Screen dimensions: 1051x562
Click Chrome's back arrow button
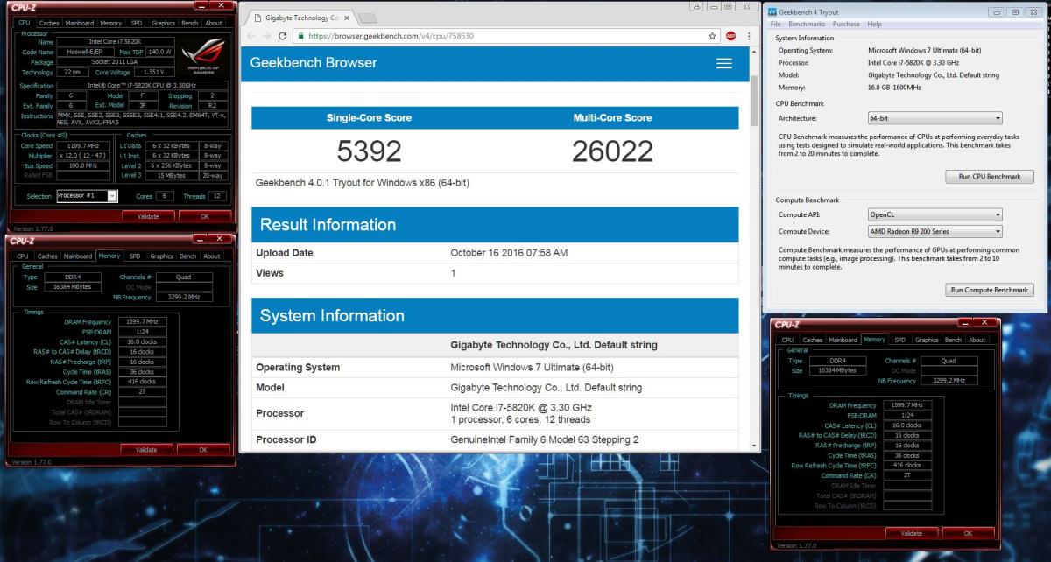250,36
